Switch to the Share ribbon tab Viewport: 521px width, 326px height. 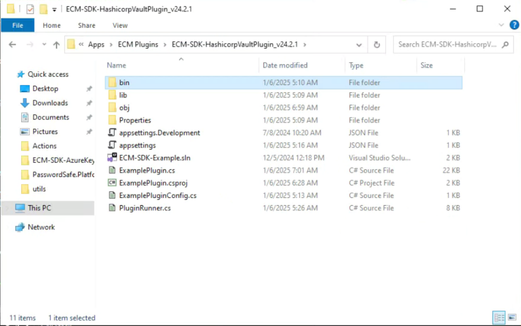pos(86,26)
